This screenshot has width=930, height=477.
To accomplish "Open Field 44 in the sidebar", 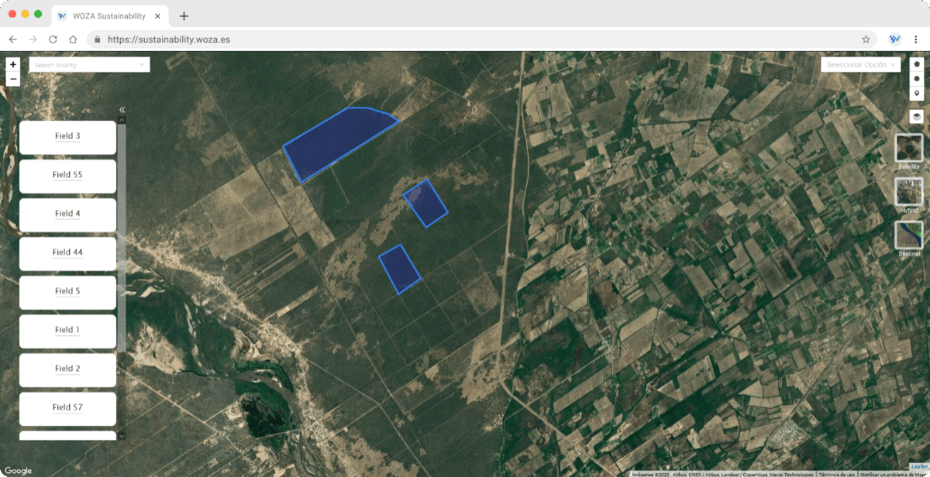I will (x=67, y=252).
